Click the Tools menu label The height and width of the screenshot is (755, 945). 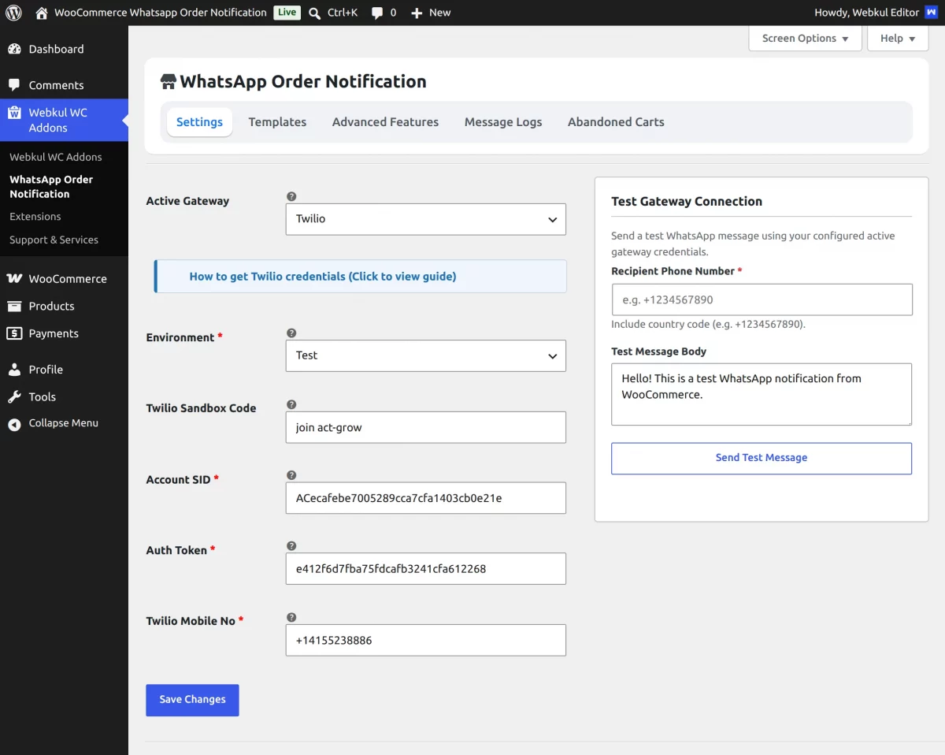[43, 396]
